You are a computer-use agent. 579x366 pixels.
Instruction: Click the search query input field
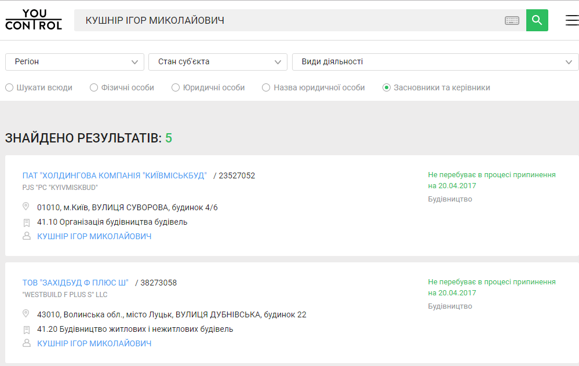[290, 21]
